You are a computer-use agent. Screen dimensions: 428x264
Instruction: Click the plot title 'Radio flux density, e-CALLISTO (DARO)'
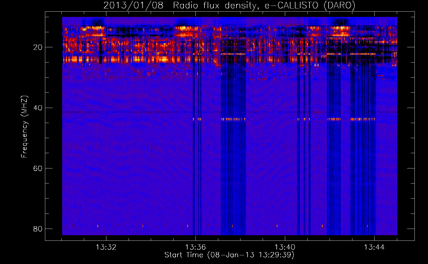coord(264,6)
